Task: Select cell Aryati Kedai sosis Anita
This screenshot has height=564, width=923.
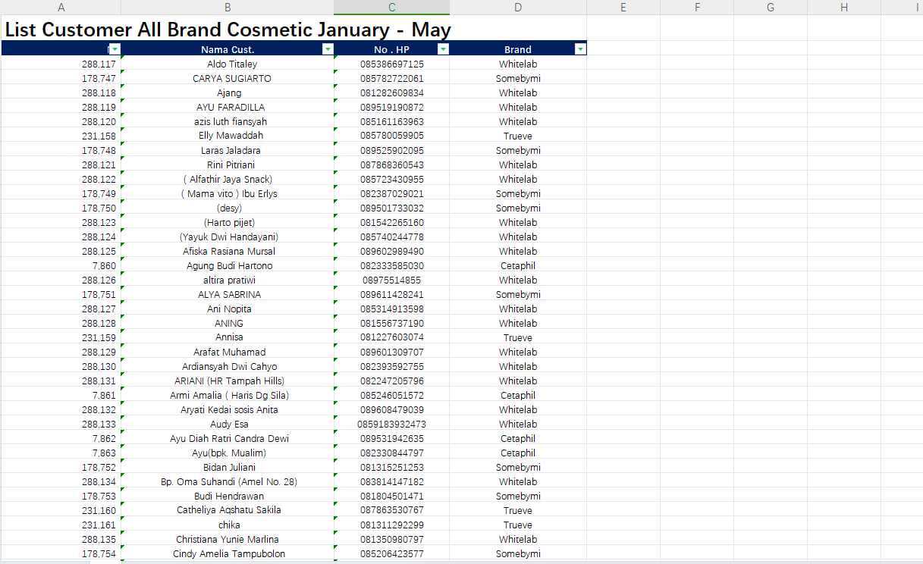Action: pyautogui.click(x=228, y=410)
